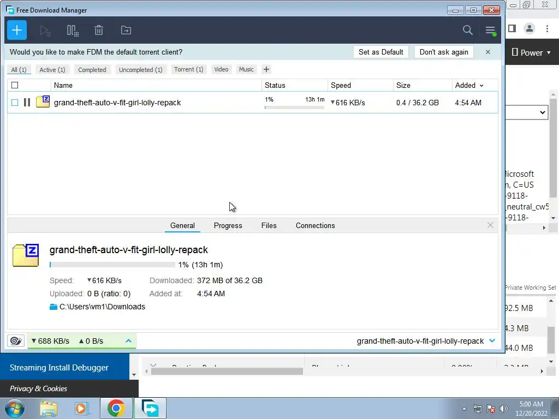Viewport: 559px width, 419px height.
Task: Click the details panel progress bar
Action: [x=112, y=265]
